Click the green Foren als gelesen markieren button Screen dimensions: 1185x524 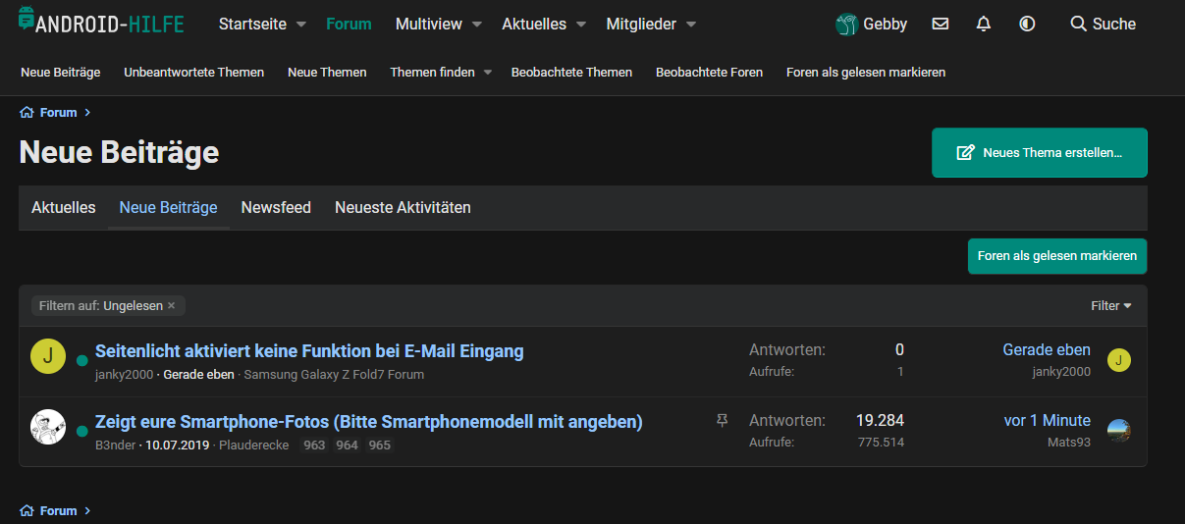(x=1056, y=256)
